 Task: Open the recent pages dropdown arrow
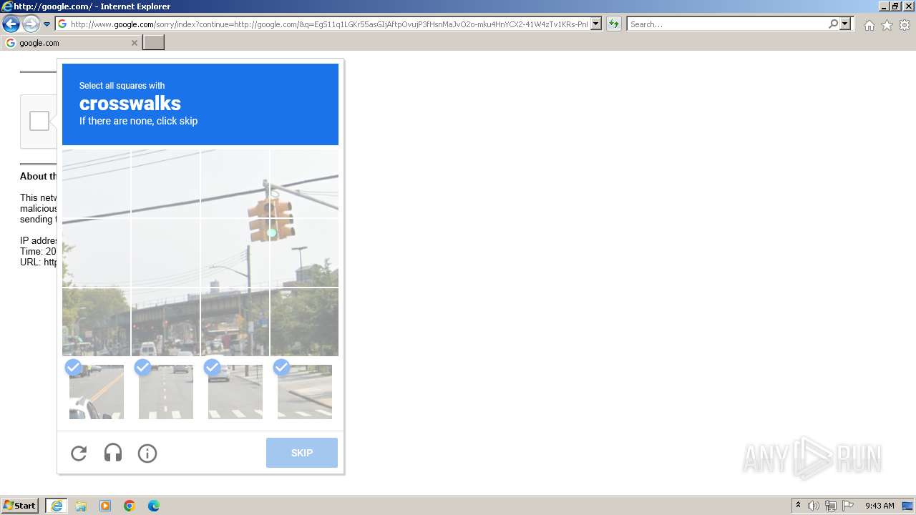click(47, 24)
